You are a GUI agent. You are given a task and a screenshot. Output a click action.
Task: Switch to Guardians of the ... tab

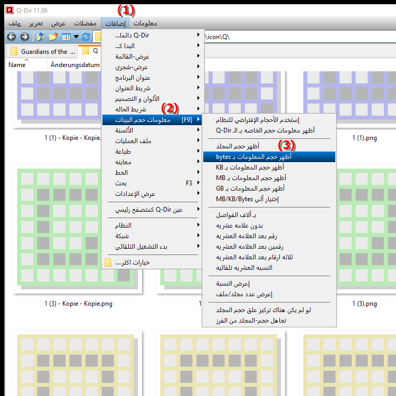42,52
